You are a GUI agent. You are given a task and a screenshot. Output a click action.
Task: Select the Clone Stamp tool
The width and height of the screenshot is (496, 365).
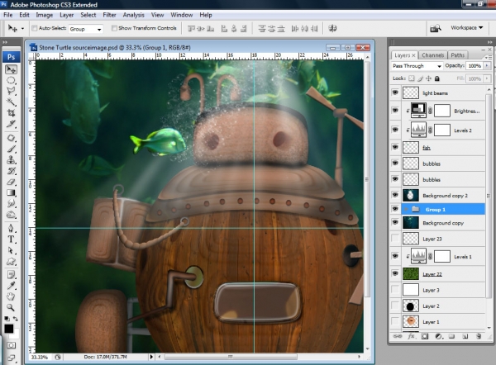11,160
